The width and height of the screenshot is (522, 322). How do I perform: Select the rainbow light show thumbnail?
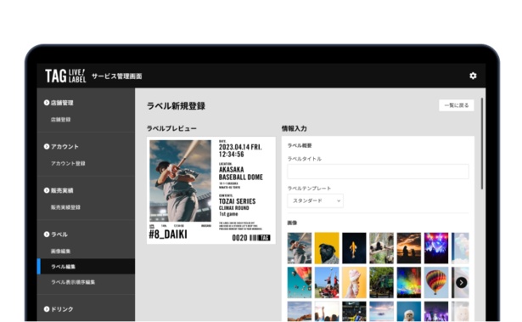(x=409, y=282)
